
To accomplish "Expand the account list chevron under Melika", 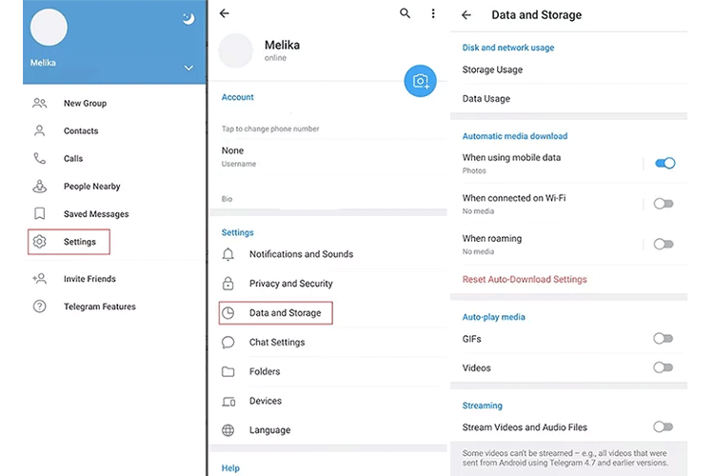I will pos(188,68).
